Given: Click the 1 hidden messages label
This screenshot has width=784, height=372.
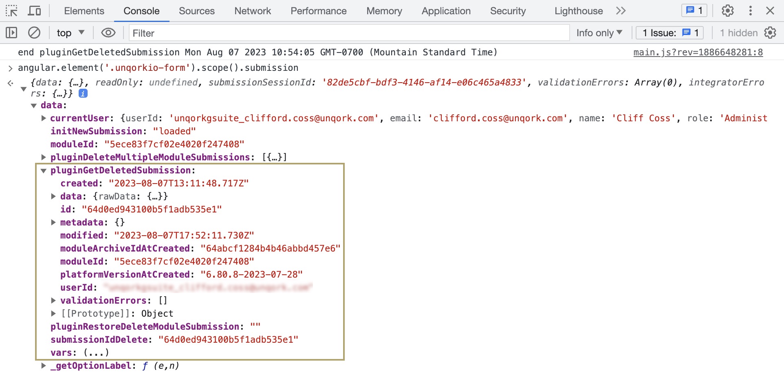Looking at the screenshot, I should [x=738, y=33].
